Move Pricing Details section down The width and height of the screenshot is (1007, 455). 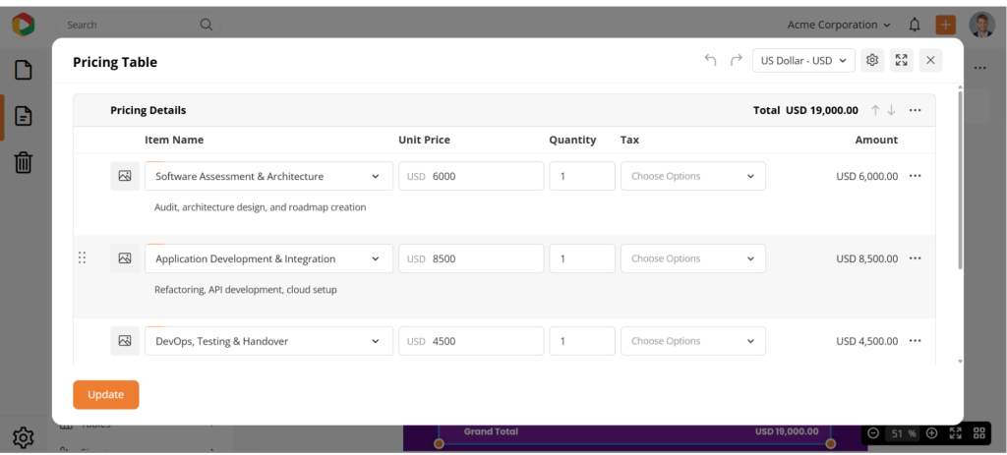coord(891,110)
